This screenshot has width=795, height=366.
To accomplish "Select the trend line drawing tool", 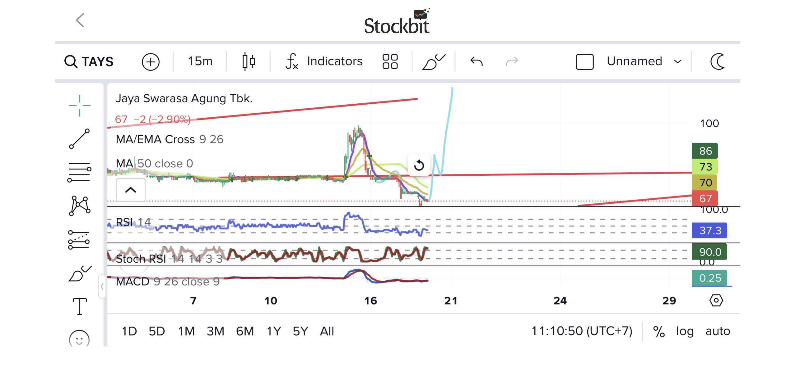I will pos(79,139).
